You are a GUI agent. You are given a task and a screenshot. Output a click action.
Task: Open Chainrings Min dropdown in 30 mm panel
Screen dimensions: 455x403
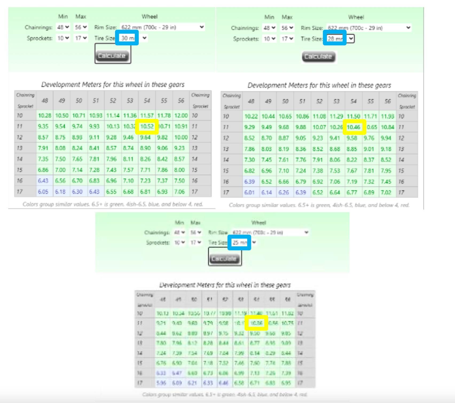[x=63, y=27]
